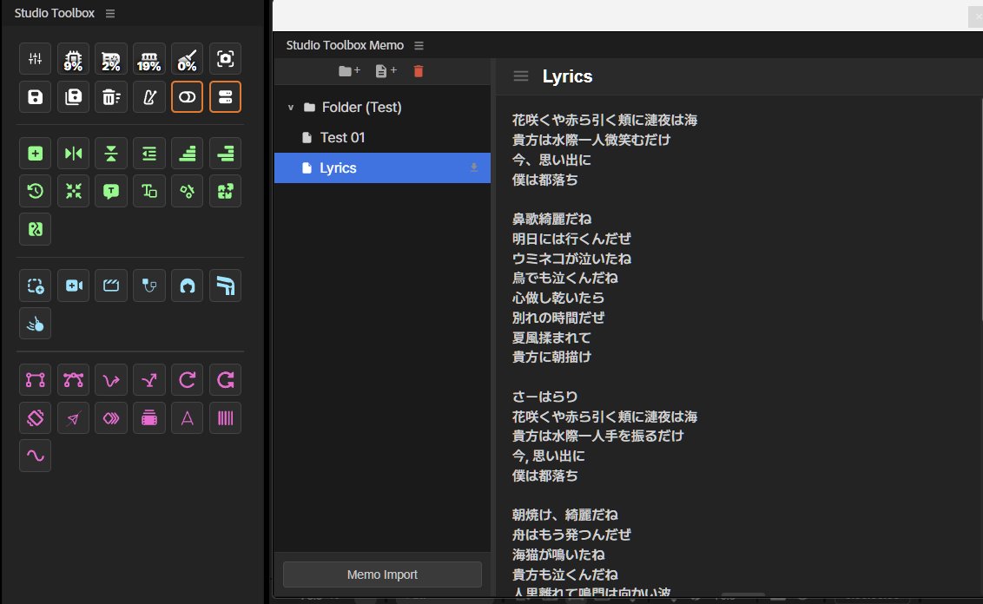Click the pink vertical bars icon
This screenshot has width=983, height=604.
click(x=225, y=418)
